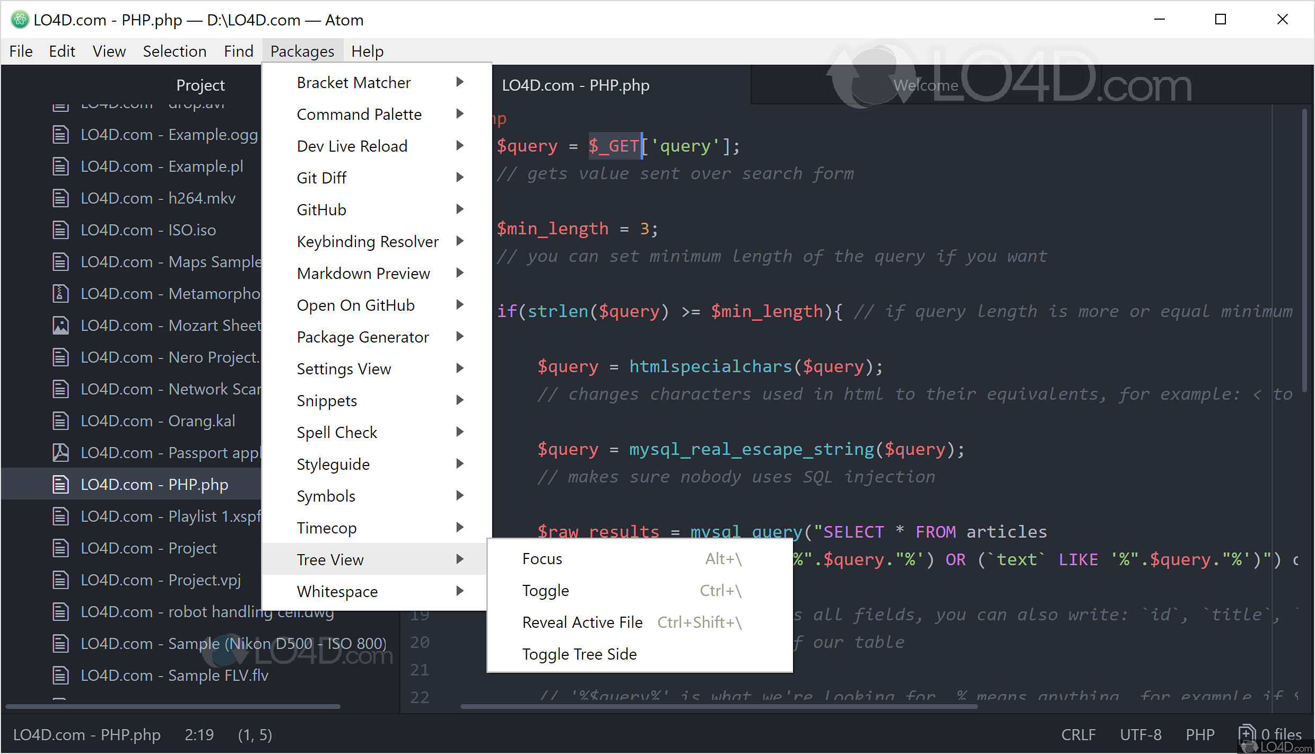Click the image icon beside Mozart Sheet

[60, 326]
